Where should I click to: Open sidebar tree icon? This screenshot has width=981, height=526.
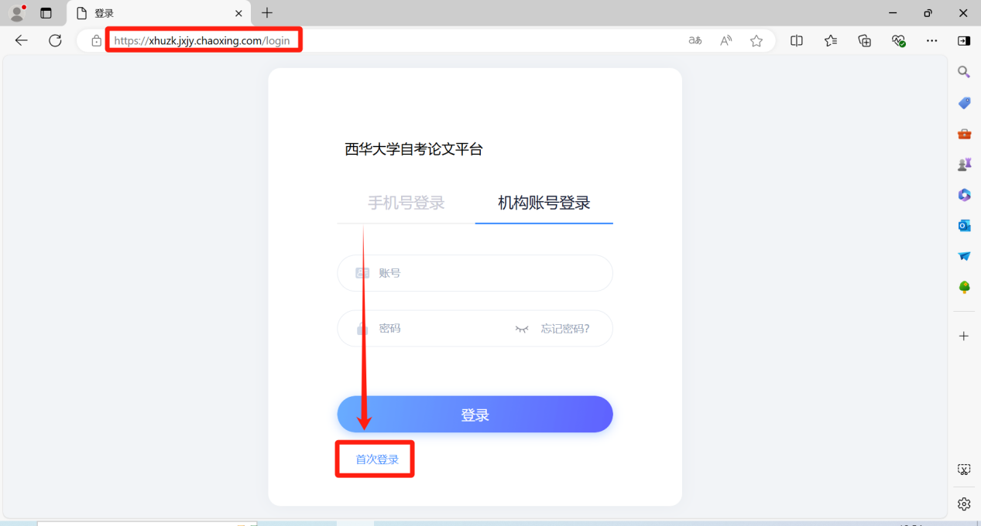pos(964,287)
